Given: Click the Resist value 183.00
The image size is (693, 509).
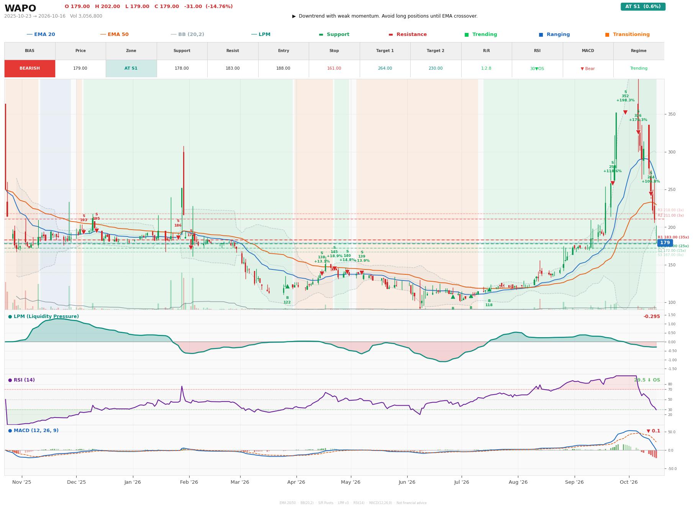Looking at the screenshot, I should pyautogui.click(x=233, y=69).
